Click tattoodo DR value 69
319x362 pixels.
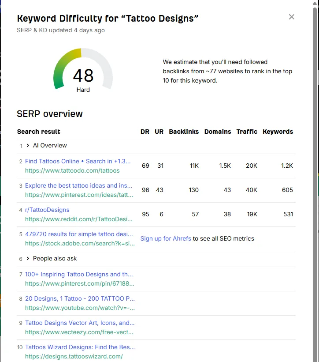point(145,166)
